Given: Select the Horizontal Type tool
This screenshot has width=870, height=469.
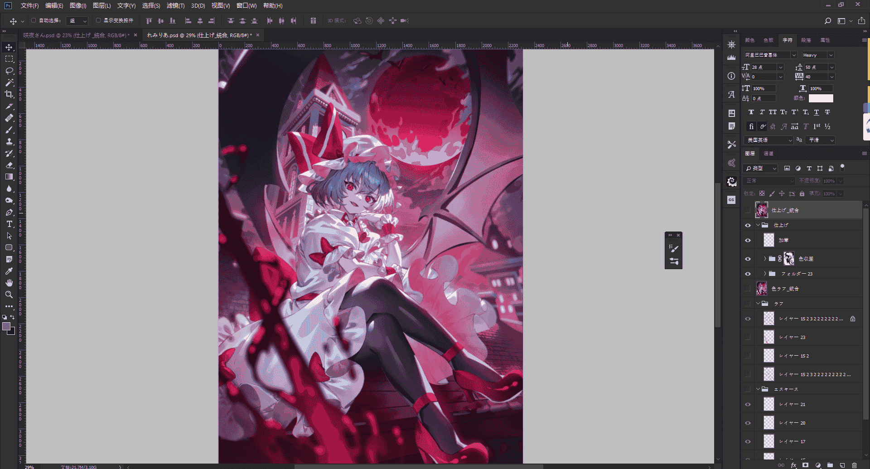Looking at the screenshot, I should point(9,224).
